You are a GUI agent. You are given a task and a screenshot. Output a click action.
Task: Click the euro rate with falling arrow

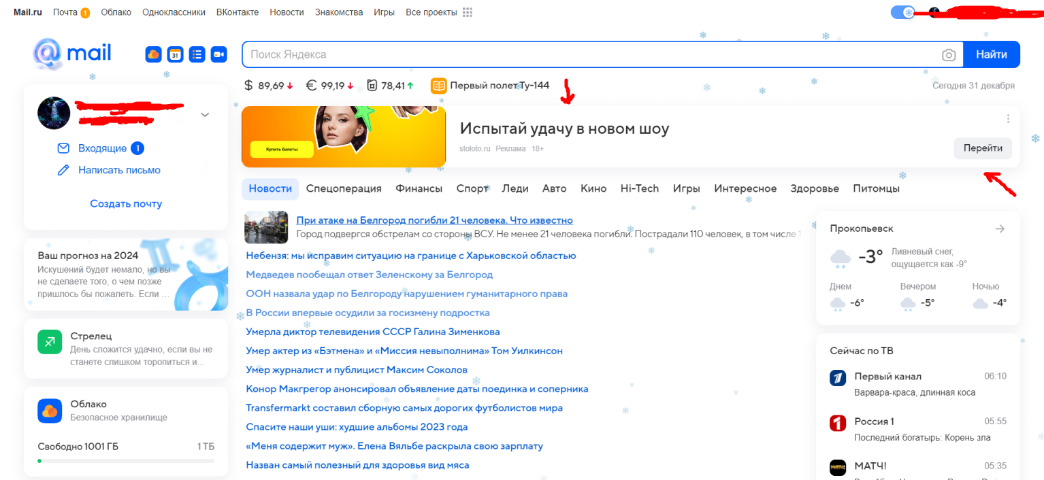tap(330, 85)
